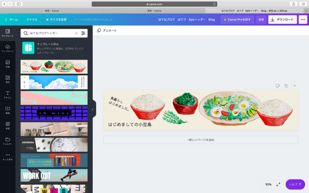The height and width of the screenshot is (193, 309).
Task: Clear the template search field
Action: coord(76,33)
